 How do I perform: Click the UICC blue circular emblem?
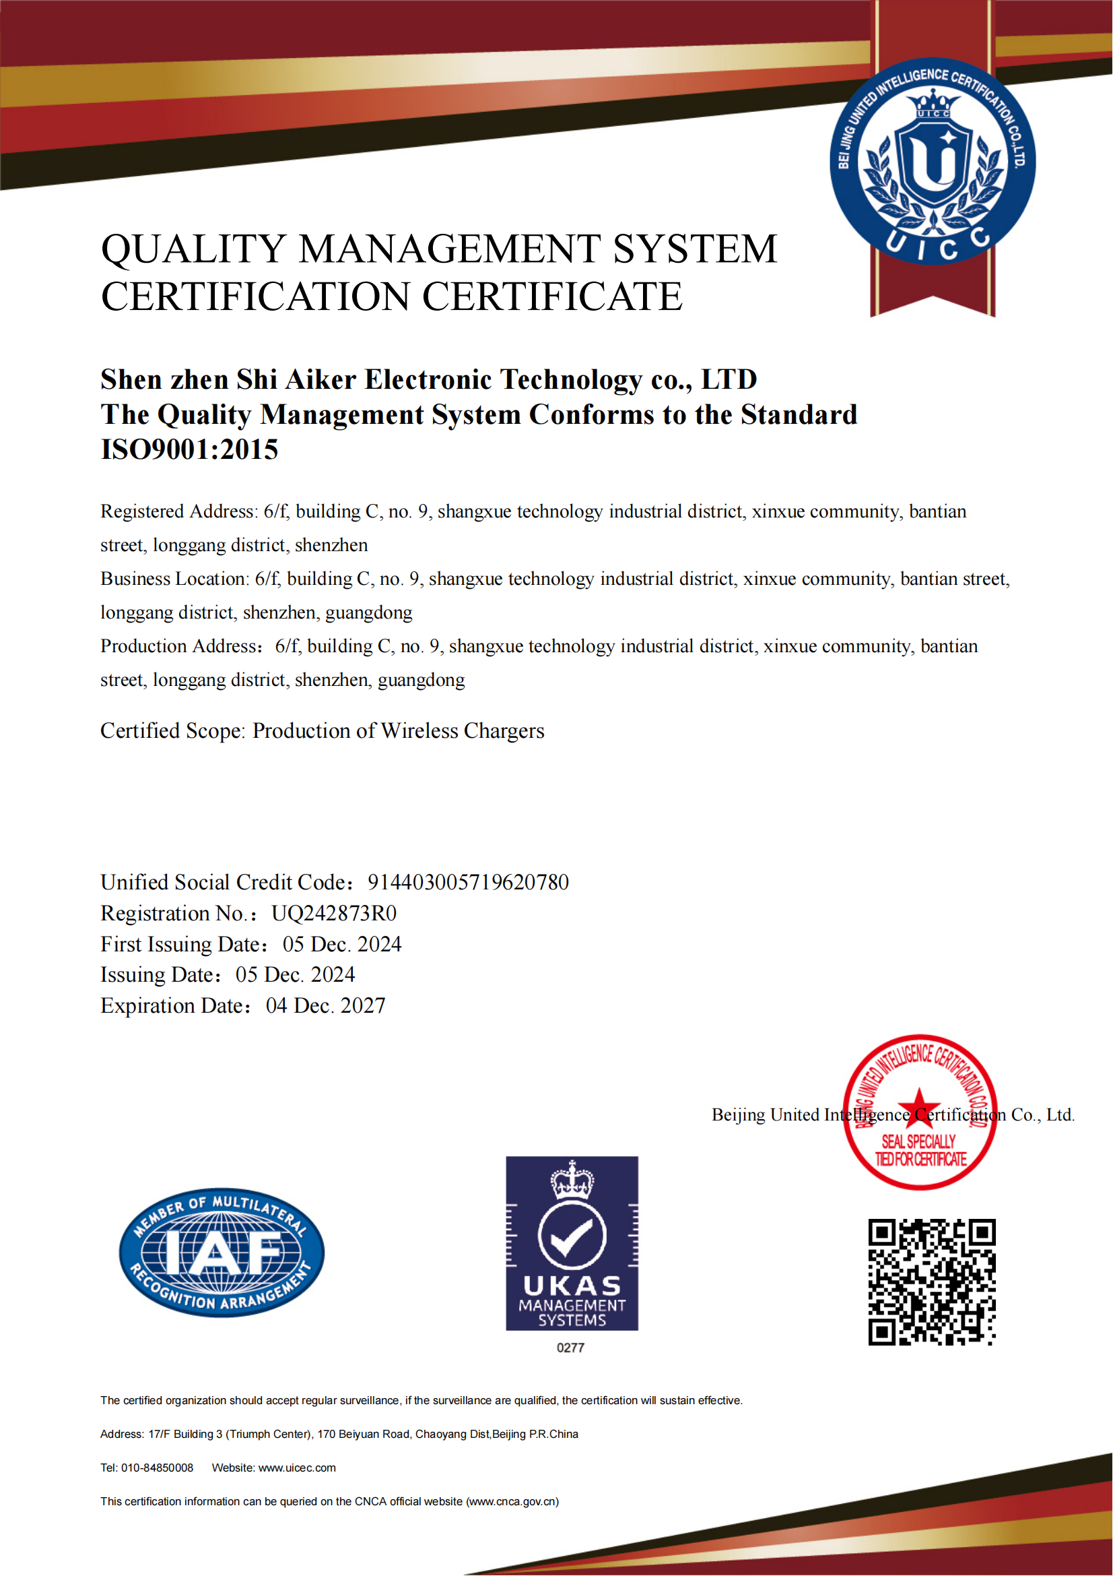[x=933, y=162]
